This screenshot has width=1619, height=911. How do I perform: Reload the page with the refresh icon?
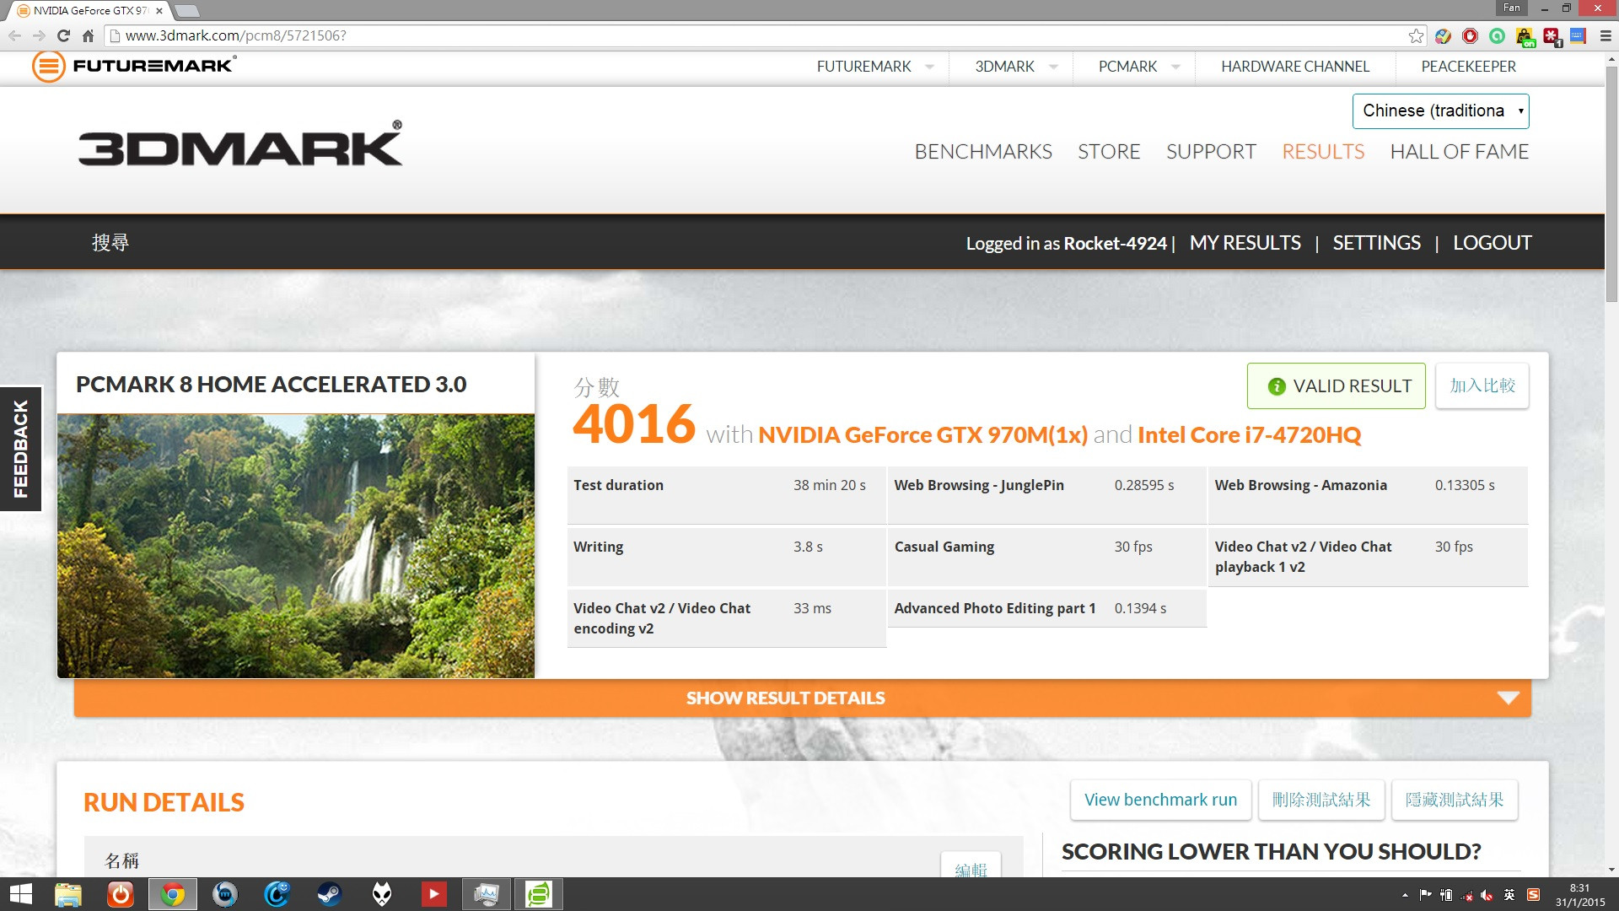point(63,35)
